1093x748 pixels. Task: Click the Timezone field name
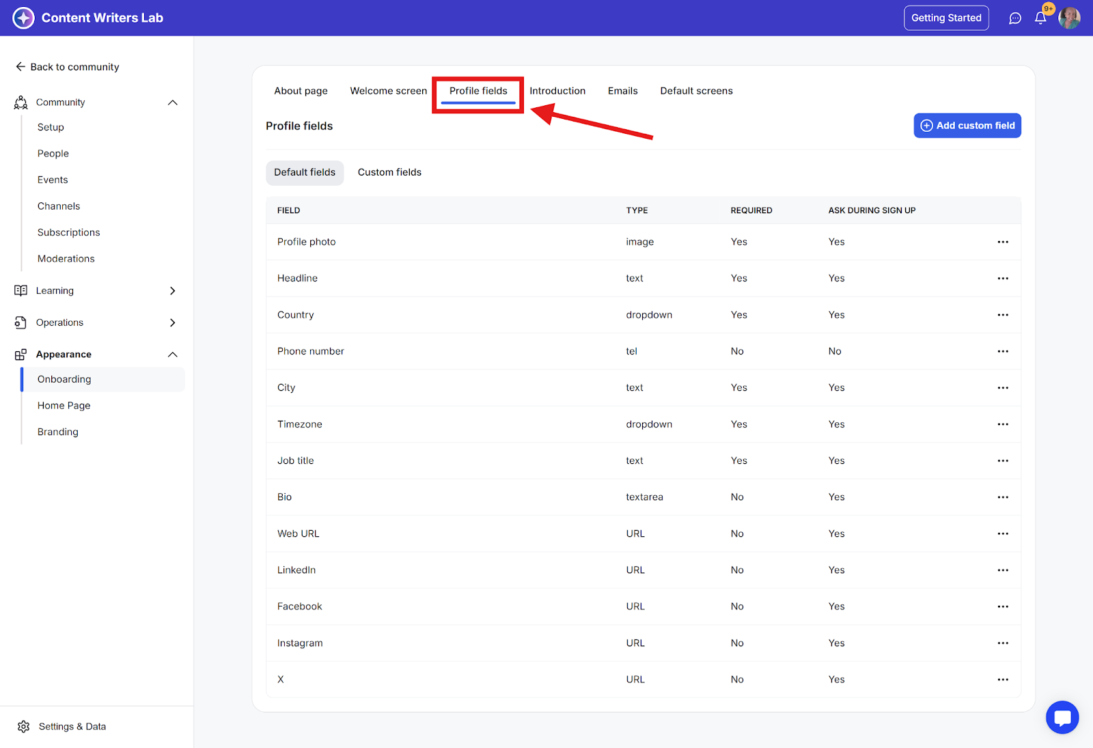tap(300, 424)
